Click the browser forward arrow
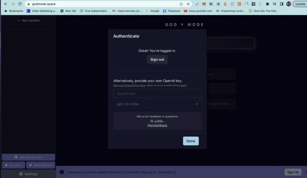Screen dimensions: 307x178 [x=13, y=4]
